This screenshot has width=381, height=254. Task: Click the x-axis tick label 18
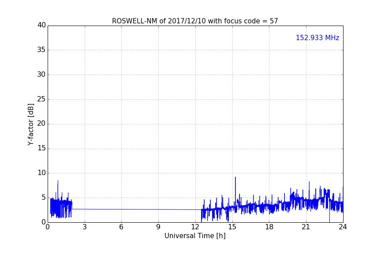click(269, 227)
